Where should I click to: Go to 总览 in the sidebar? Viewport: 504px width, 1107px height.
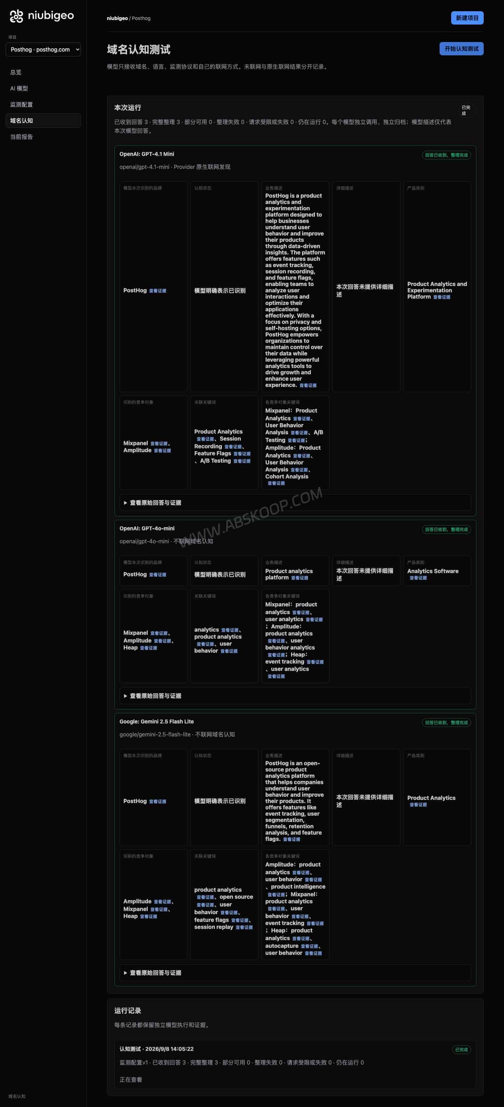pos(16,72)
